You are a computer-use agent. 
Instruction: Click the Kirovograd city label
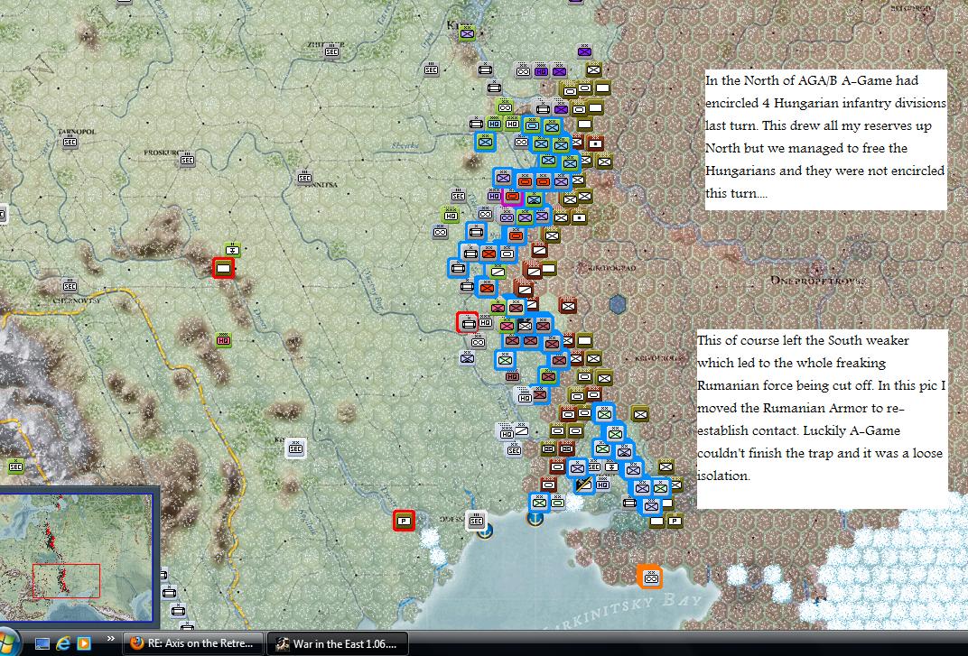click(612, 268)
